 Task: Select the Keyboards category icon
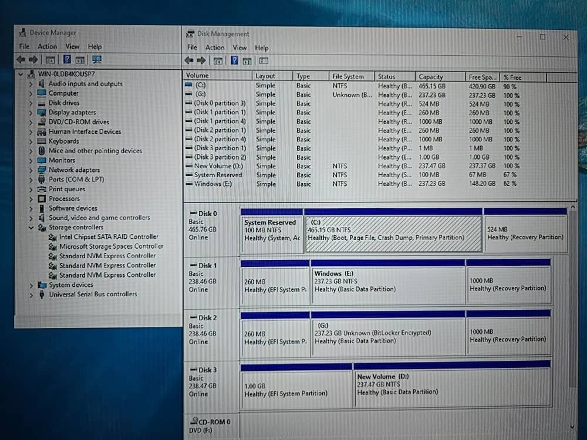coord(42,141)
